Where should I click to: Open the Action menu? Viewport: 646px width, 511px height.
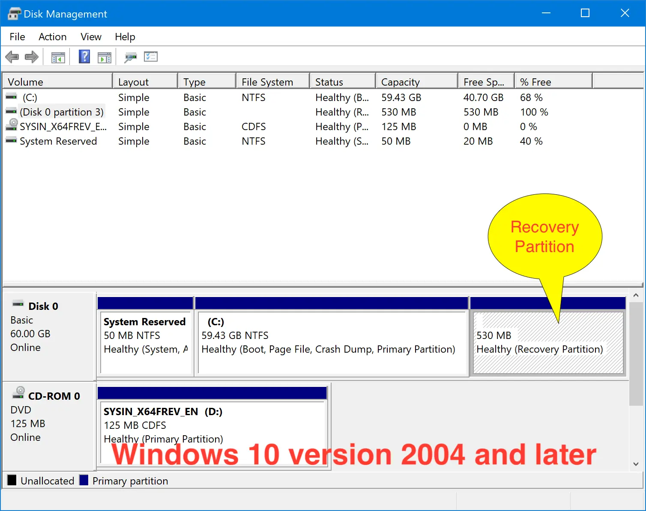tap(52, 37)
